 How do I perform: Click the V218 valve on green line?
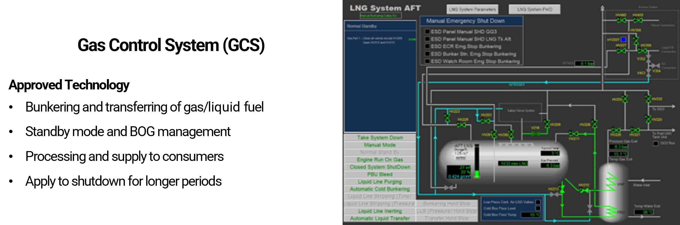point(535,134)
